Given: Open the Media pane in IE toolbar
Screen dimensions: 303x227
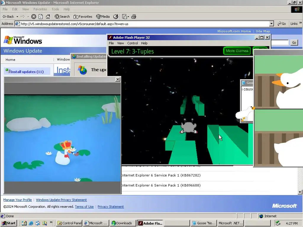Looking at the screenshot, I should pos(103,17).
